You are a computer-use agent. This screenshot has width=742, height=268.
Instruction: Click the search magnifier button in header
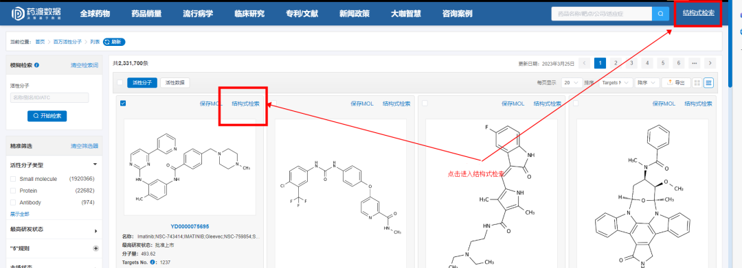[660, 14]
